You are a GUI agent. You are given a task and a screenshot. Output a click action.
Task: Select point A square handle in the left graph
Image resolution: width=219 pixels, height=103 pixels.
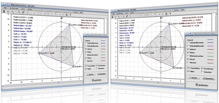pyautogui.click(x=39, y=53)
